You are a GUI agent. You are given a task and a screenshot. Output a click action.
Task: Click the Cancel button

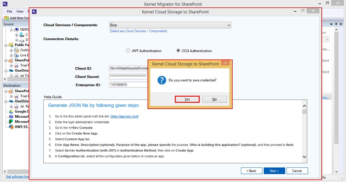coord(297,171)
